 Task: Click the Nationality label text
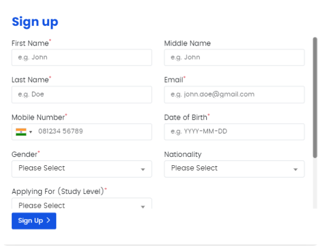coord(183,155)
